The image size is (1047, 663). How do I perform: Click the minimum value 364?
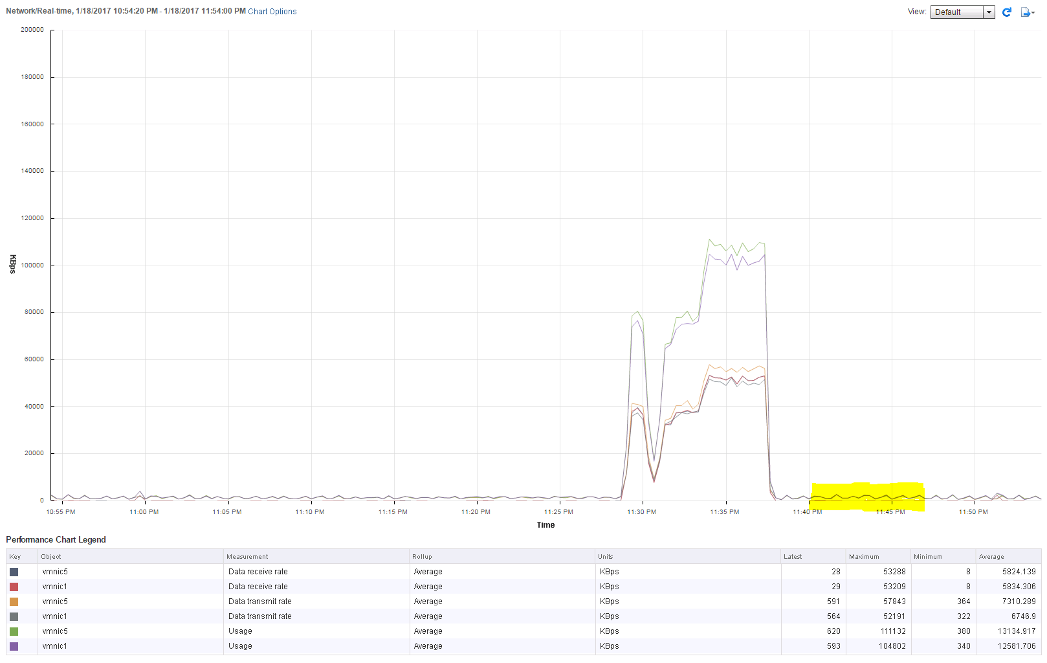(964, 601)
